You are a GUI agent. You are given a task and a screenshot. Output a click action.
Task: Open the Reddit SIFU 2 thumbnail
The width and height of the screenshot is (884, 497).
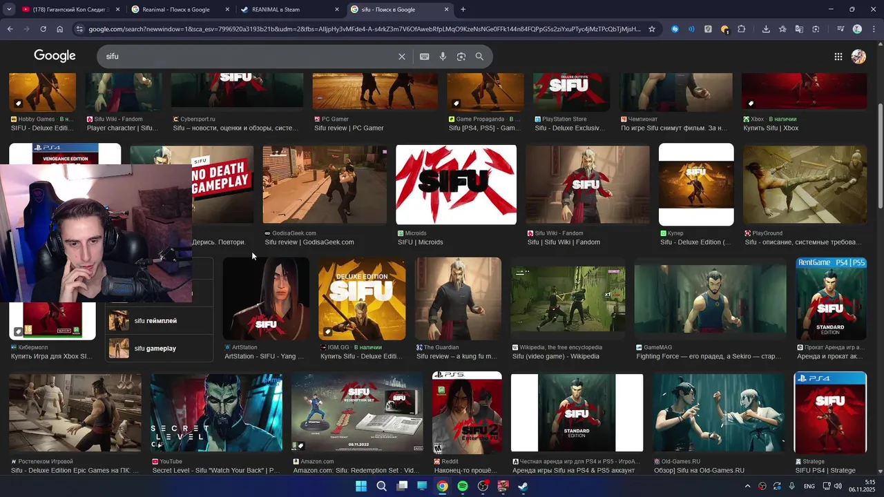(x=467, y=413)
